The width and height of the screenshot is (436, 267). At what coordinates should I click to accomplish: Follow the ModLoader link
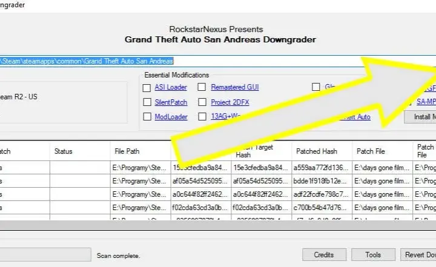click(171, 117)
